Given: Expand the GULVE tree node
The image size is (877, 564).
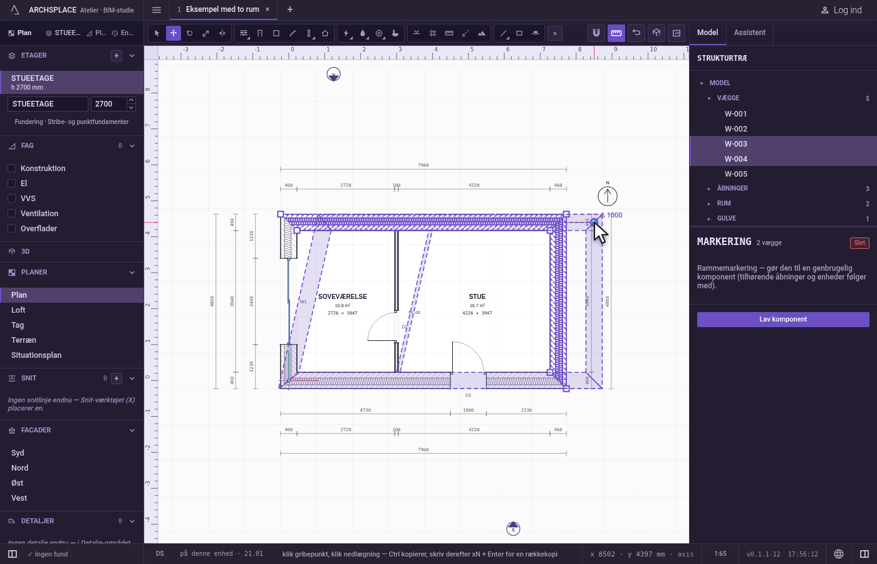Looking at the screenshot, I should tap(709, 219).
